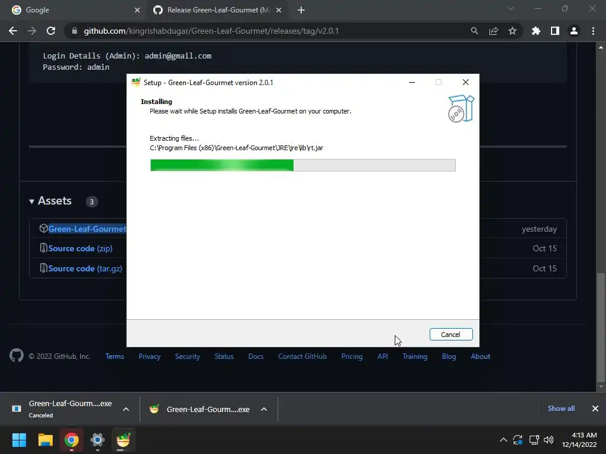Close the Google tab

137,10
